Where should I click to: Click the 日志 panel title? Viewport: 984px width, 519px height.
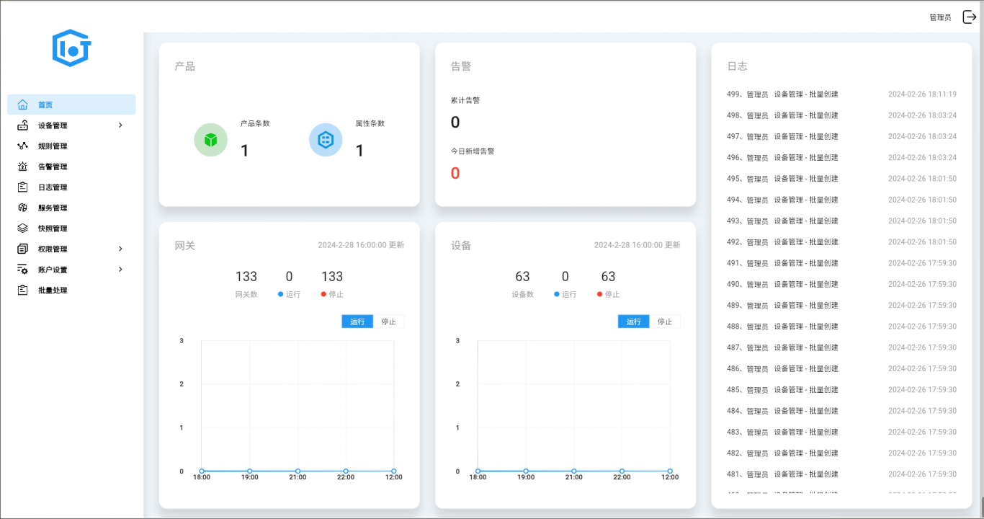pyautogui.click(x=737, y=66)
